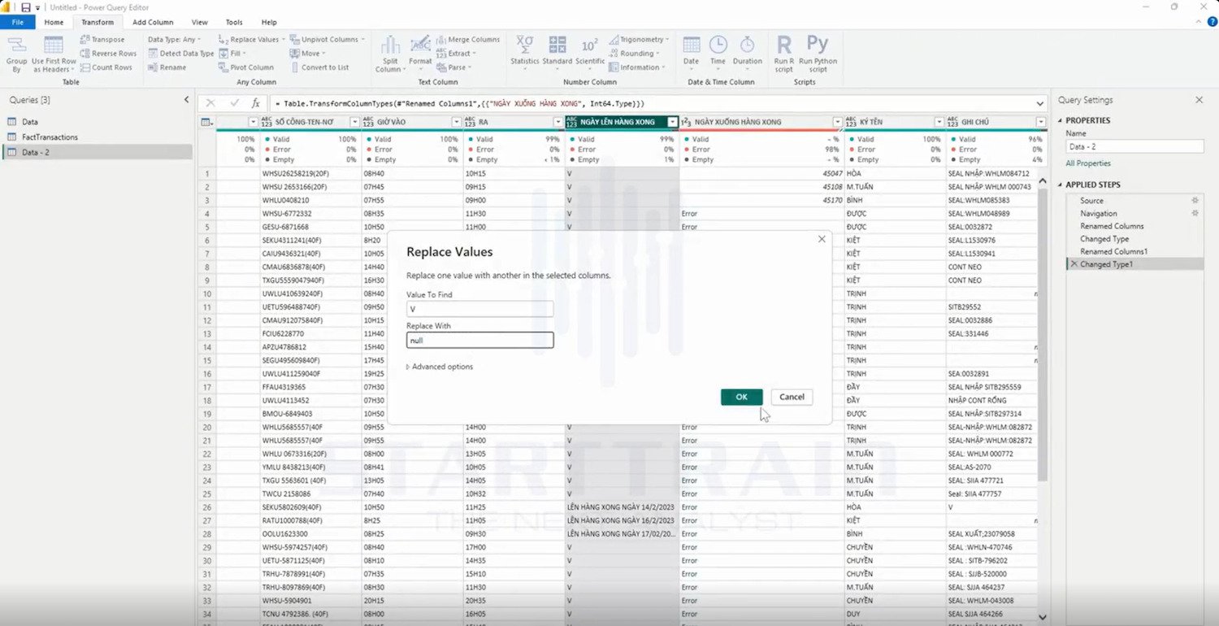Open the Split Column tool
1219x626 pixels.
pos(390,54)
